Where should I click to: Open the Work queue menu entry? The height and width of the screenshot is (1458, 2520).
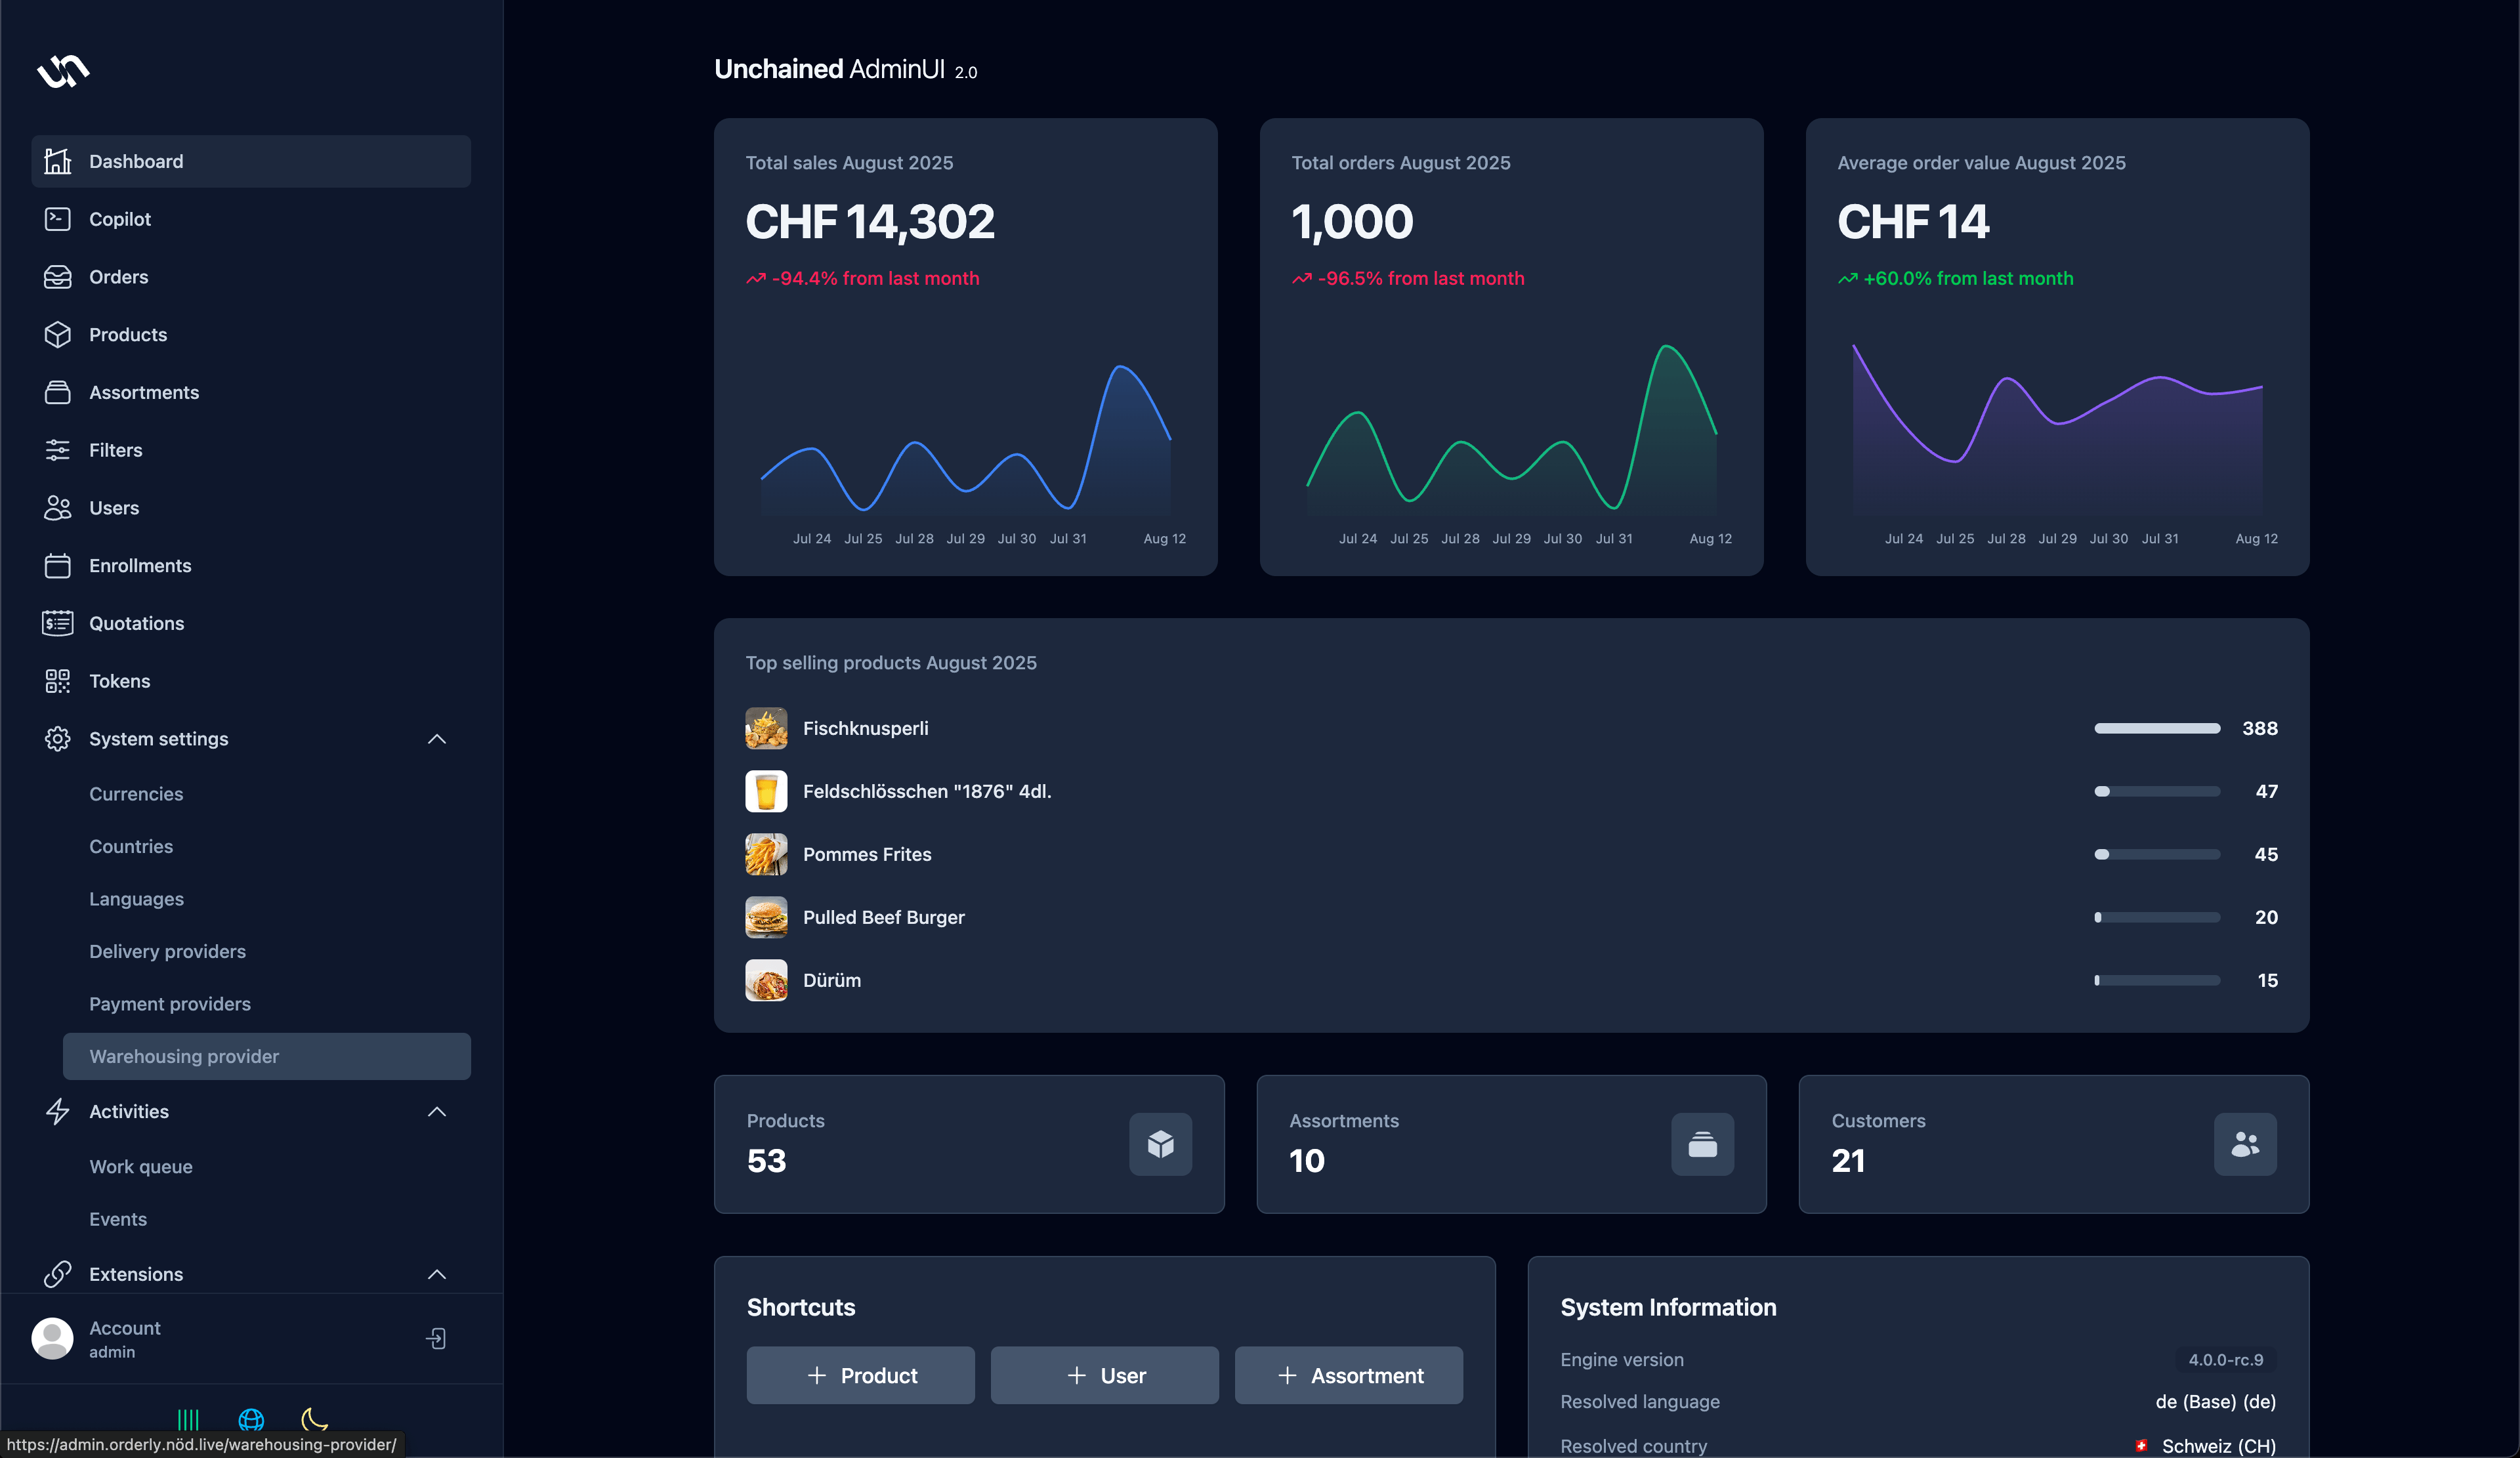tap(140, 1167)
